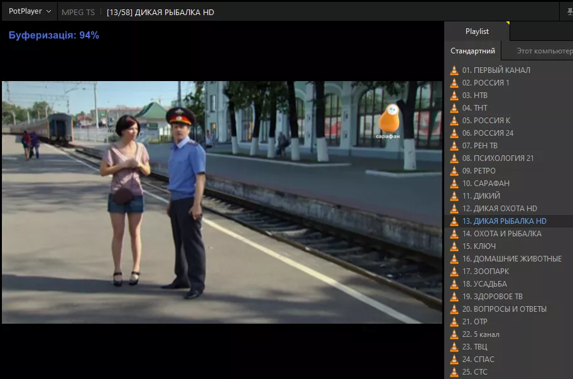Image resolution: width=573 pixels, height=379 pixels.
Task: Click the cone icon beside 24. СПАС
Action: [454, 360]
